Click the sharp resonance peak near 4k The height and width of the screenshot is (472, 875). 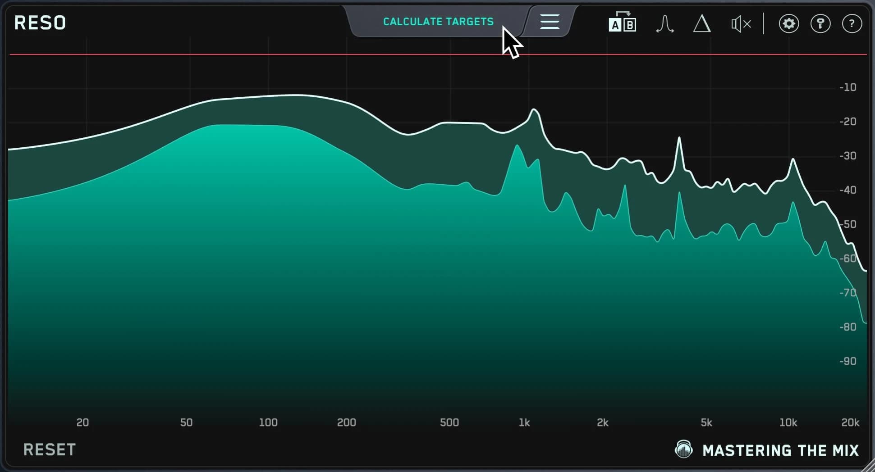point(679,138)
